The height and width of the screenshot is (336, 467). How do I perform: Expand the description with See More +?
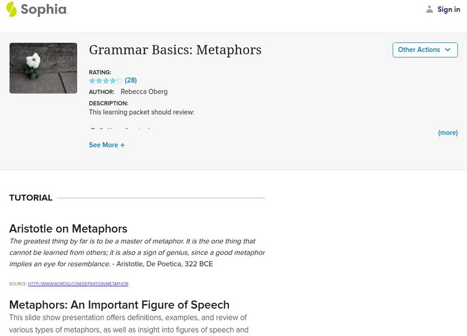107,145
